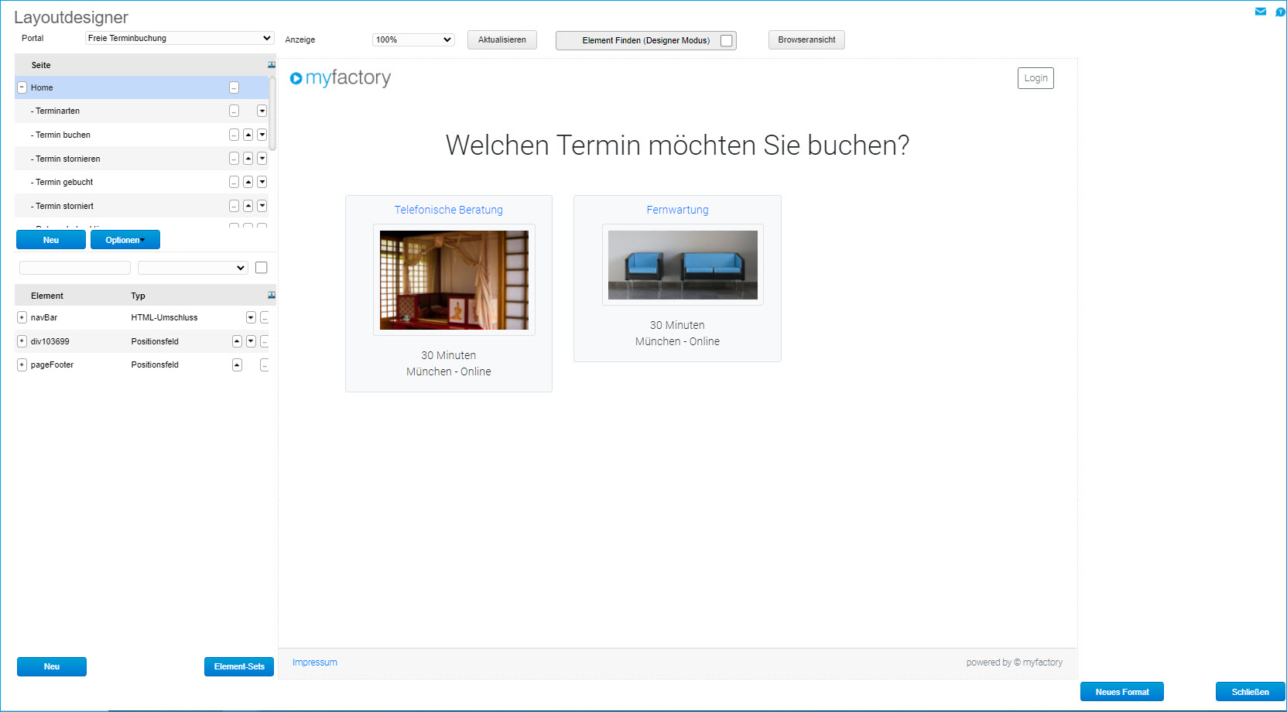Screen dimensions: 1287x712
Task: Move navBar element down
Action: 251,317
